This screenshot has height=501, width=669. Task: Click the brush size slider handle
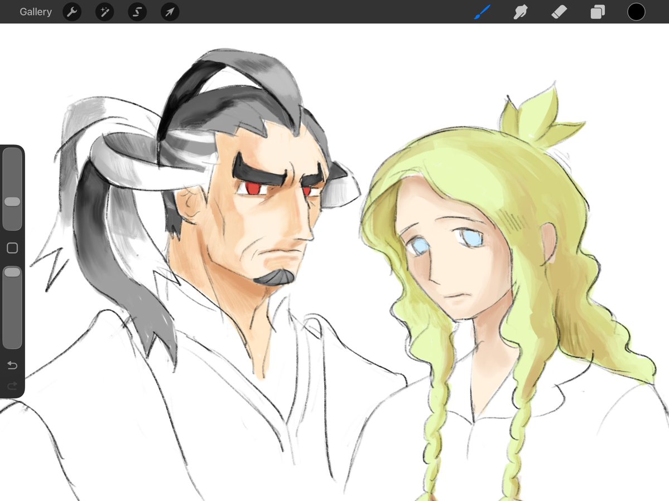coord(12,202)
